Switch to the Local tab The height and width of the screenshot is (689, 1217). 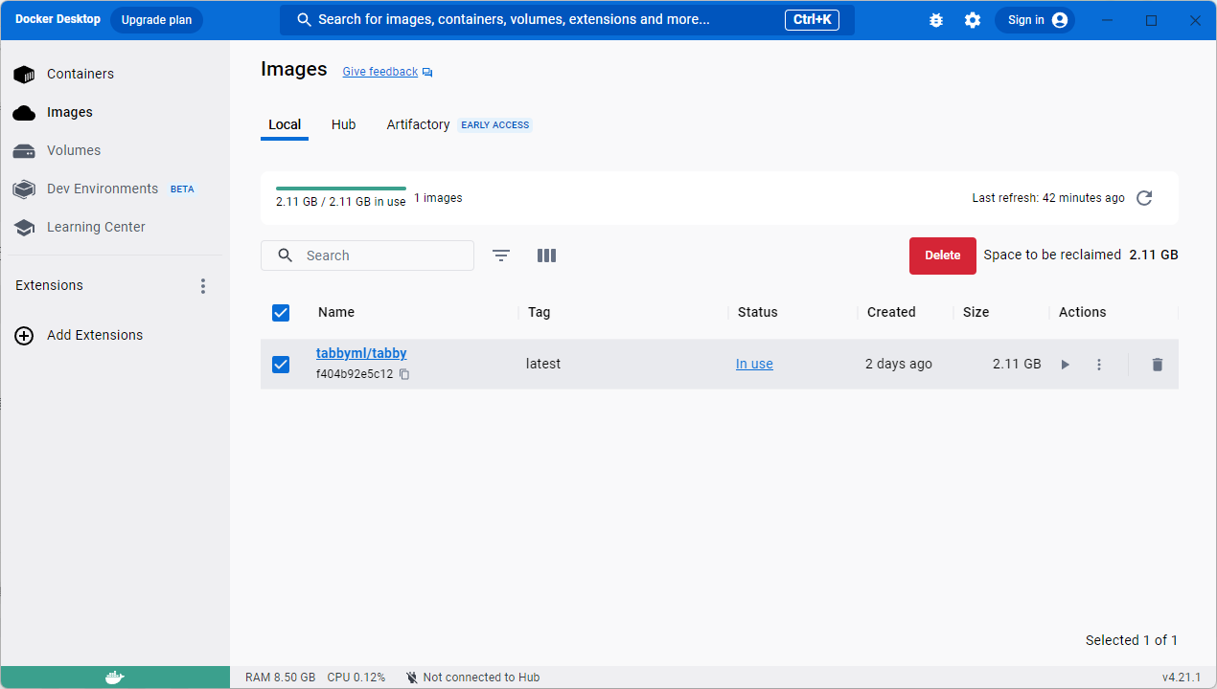[285, 125]
